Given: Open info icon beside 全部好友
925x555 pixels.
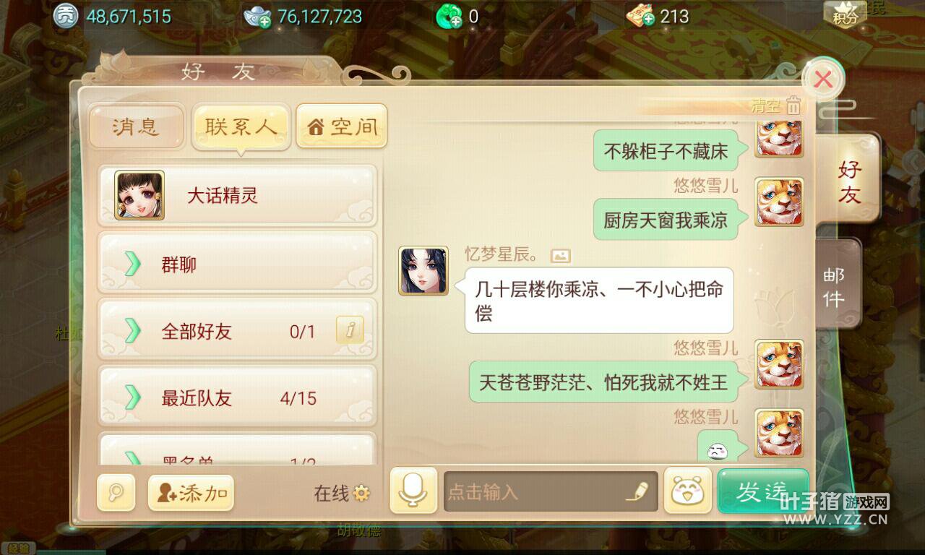Looking at the screenshot, I should click(350, 331).
